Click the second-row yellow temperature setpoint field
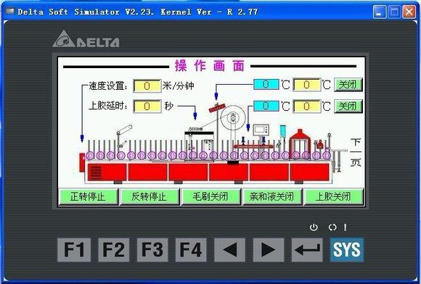Viewport: 421px width, 284px height. 306,106
